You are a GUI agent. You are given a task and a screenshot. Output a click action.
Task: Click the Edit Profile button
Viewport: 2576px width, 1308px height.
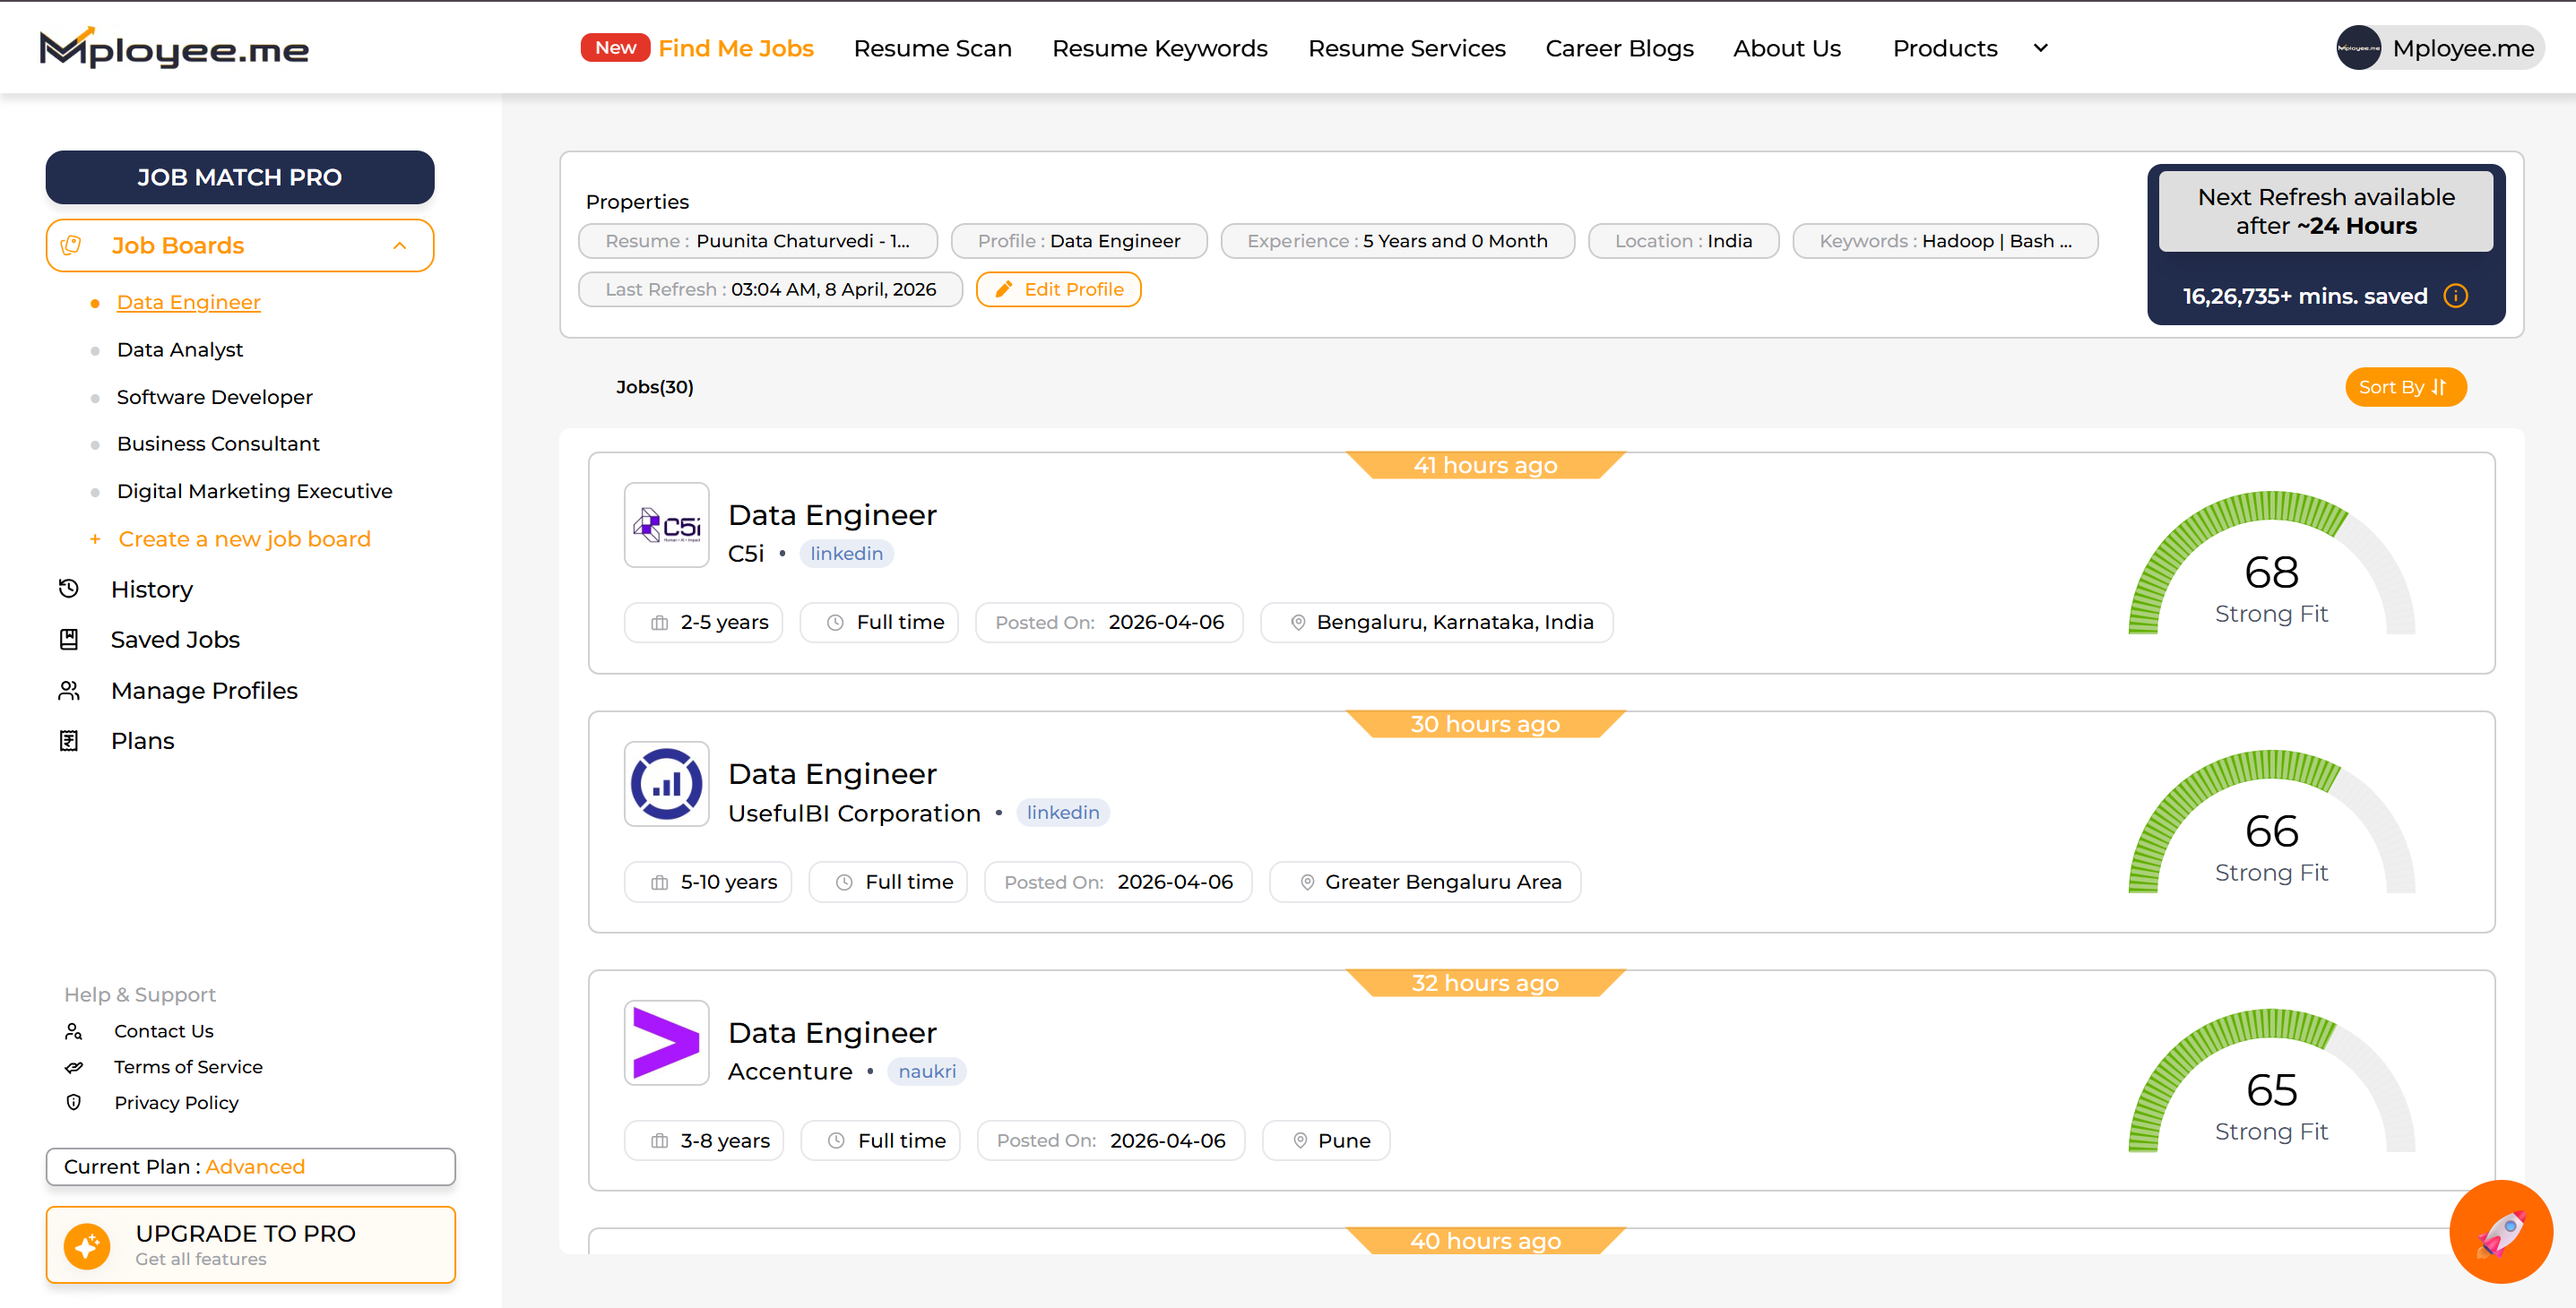[1058, 289]
